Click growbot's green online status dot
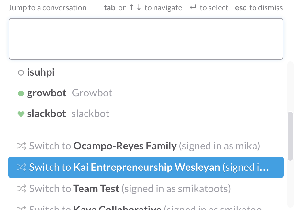Screen dimensions: 294x218 tap(21, 94)
